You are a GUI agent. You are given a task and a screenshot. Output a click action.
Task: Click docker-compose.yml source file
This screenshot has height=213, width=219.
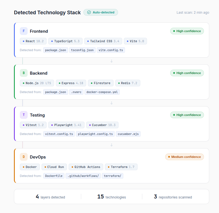[102, 92]
